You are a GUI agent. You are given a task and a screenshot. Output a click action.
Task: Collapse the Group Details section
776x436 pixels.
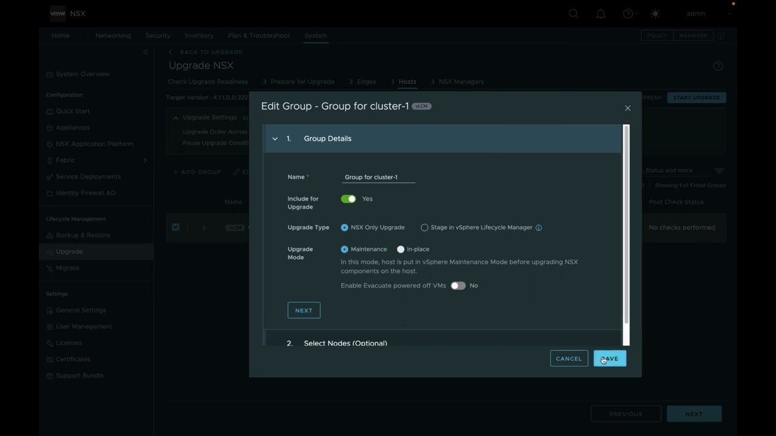click(275, 139)
